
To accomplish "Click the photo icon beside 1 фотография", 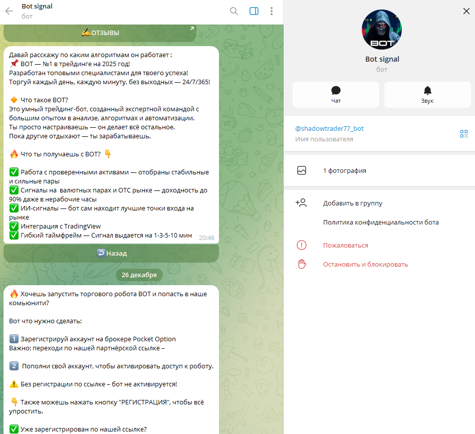I will coord(302,170).
